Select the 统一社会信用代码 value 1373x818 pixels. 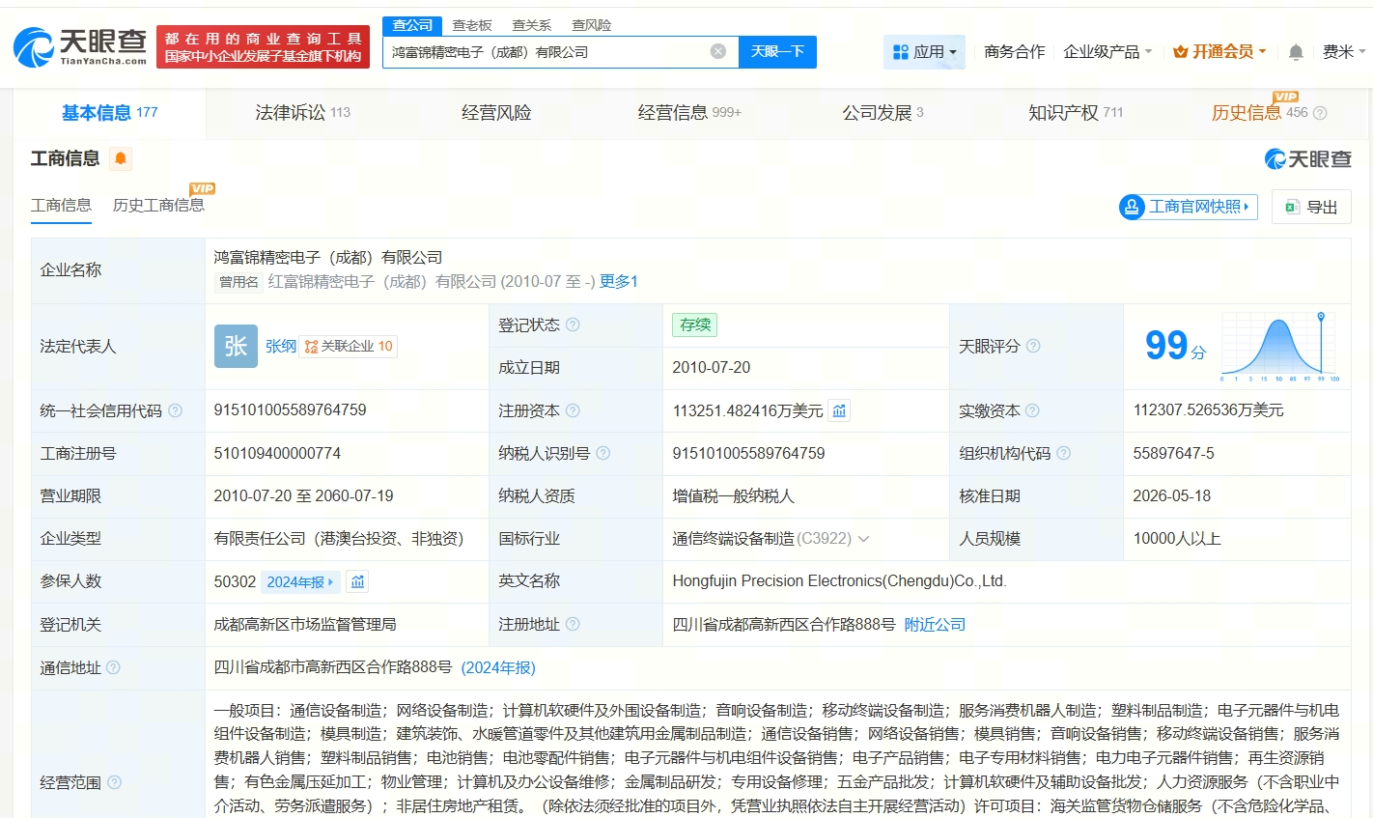click(x=291, y=410)
